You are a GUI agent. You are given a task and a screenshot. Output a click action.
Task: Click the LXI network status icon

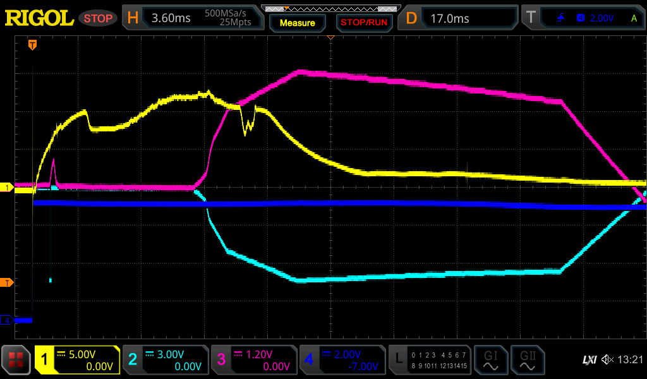point(589,360)
